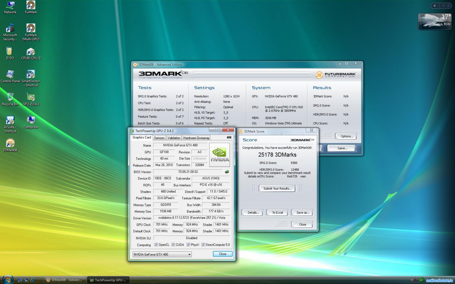This screenshot has width=455, height=284.
Task: Switch to the Graphics Card tab
Action: [142, 138]
